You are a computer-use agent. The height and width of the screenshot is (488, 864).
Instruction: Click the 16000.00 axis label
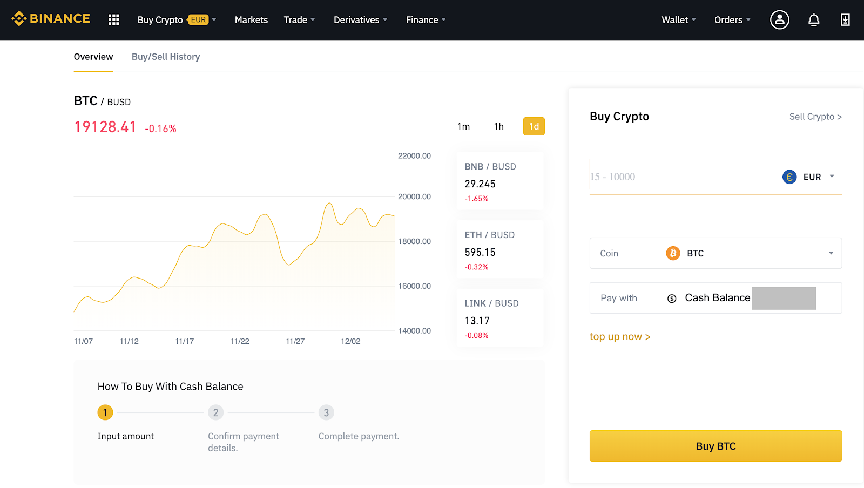(x=414, y=286)
